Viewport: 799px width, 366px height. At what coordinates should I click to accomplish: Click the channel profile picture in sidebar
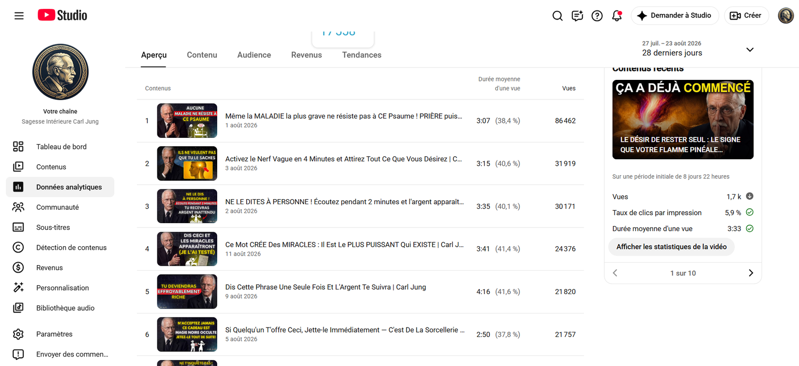tap(60, 72)
